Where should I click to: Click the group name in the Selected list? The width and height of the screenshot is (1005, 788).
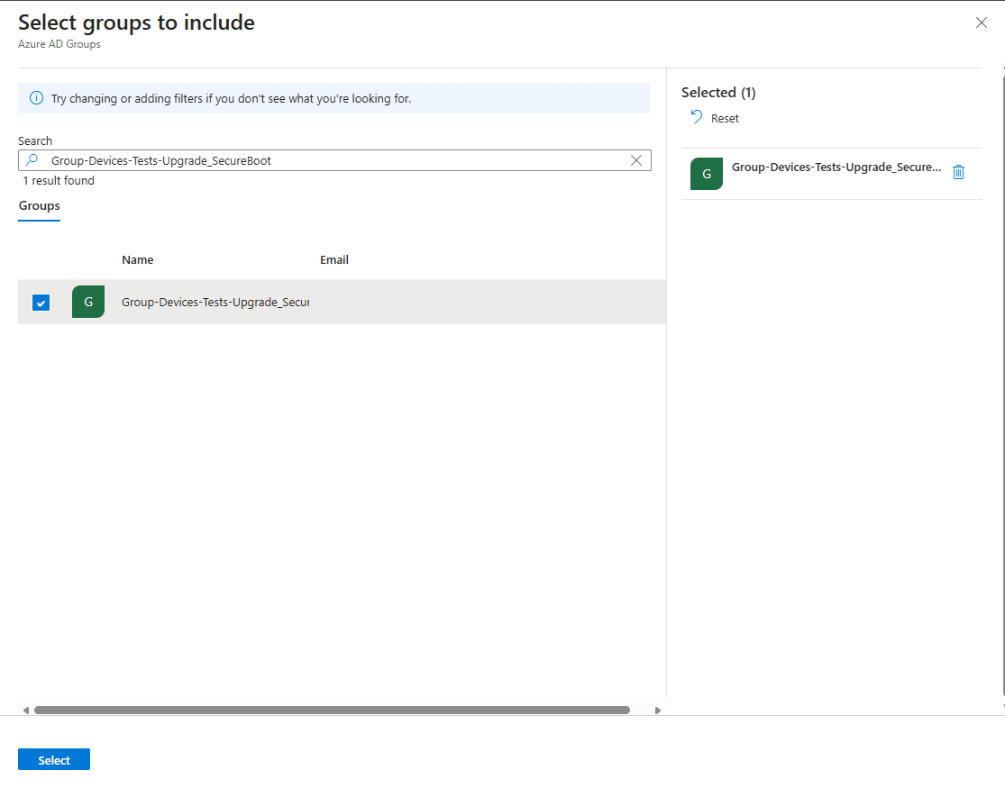point(836,168)
